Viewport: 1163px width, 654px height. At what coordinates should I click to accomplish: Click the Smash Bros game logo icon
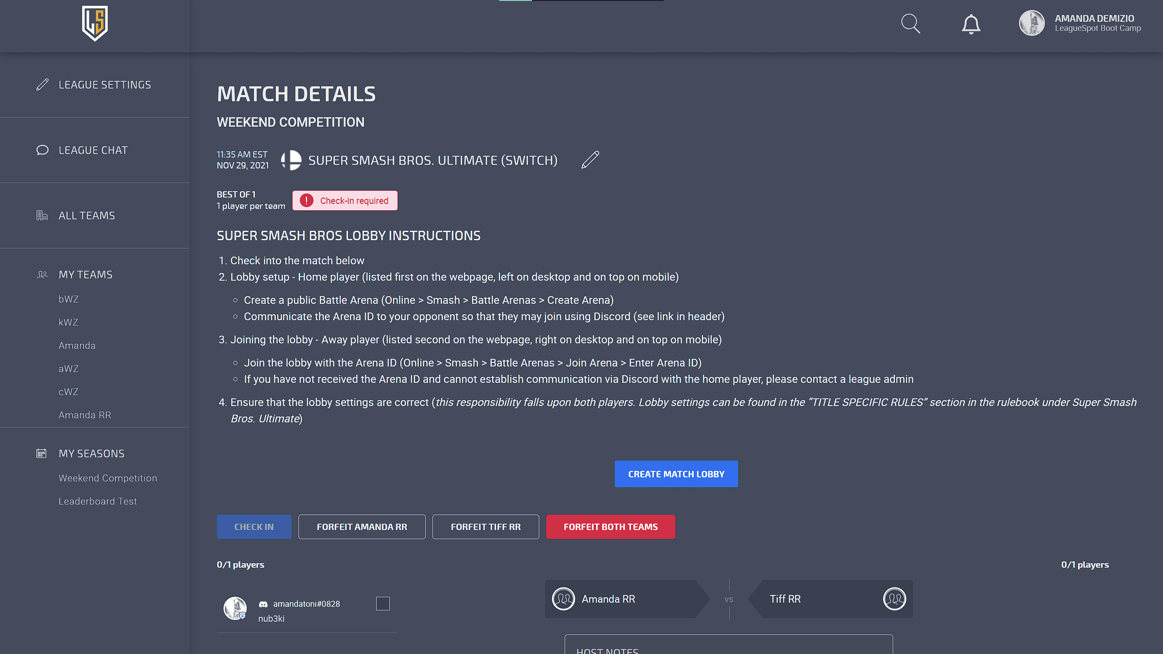[291, 160]
